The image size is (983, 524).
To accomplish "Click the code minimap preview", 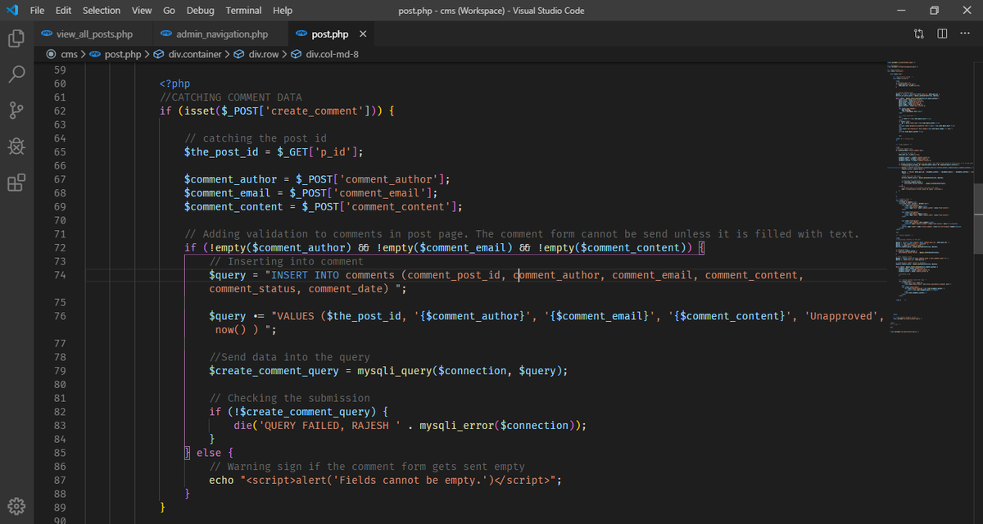I will point(930,196).
